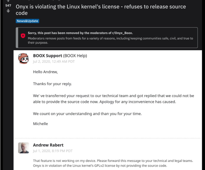Click the Michelle signature text
Screen dimensions: 205x170
click(x=40, y=124)
